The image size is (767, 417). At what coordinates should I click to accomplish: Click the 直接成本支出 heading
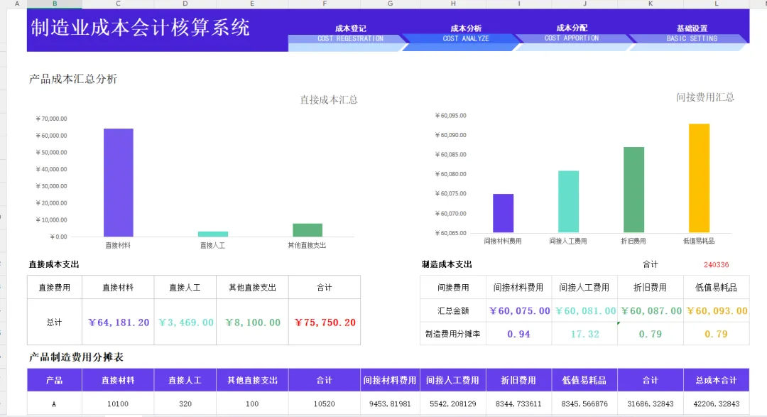[x=54, y=264]
